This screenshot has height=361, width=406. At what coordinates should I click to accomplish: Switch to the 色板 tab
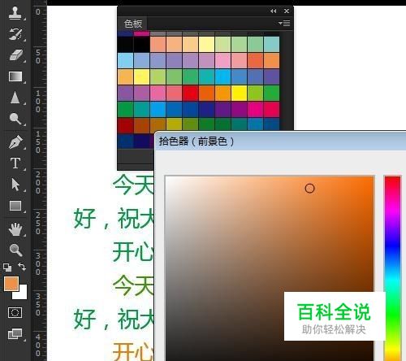pyautogui.click(x=132, y=24)
